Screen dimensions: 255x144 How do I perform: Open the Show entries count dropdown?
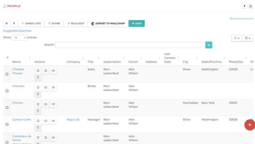click(x=19, y=38)
